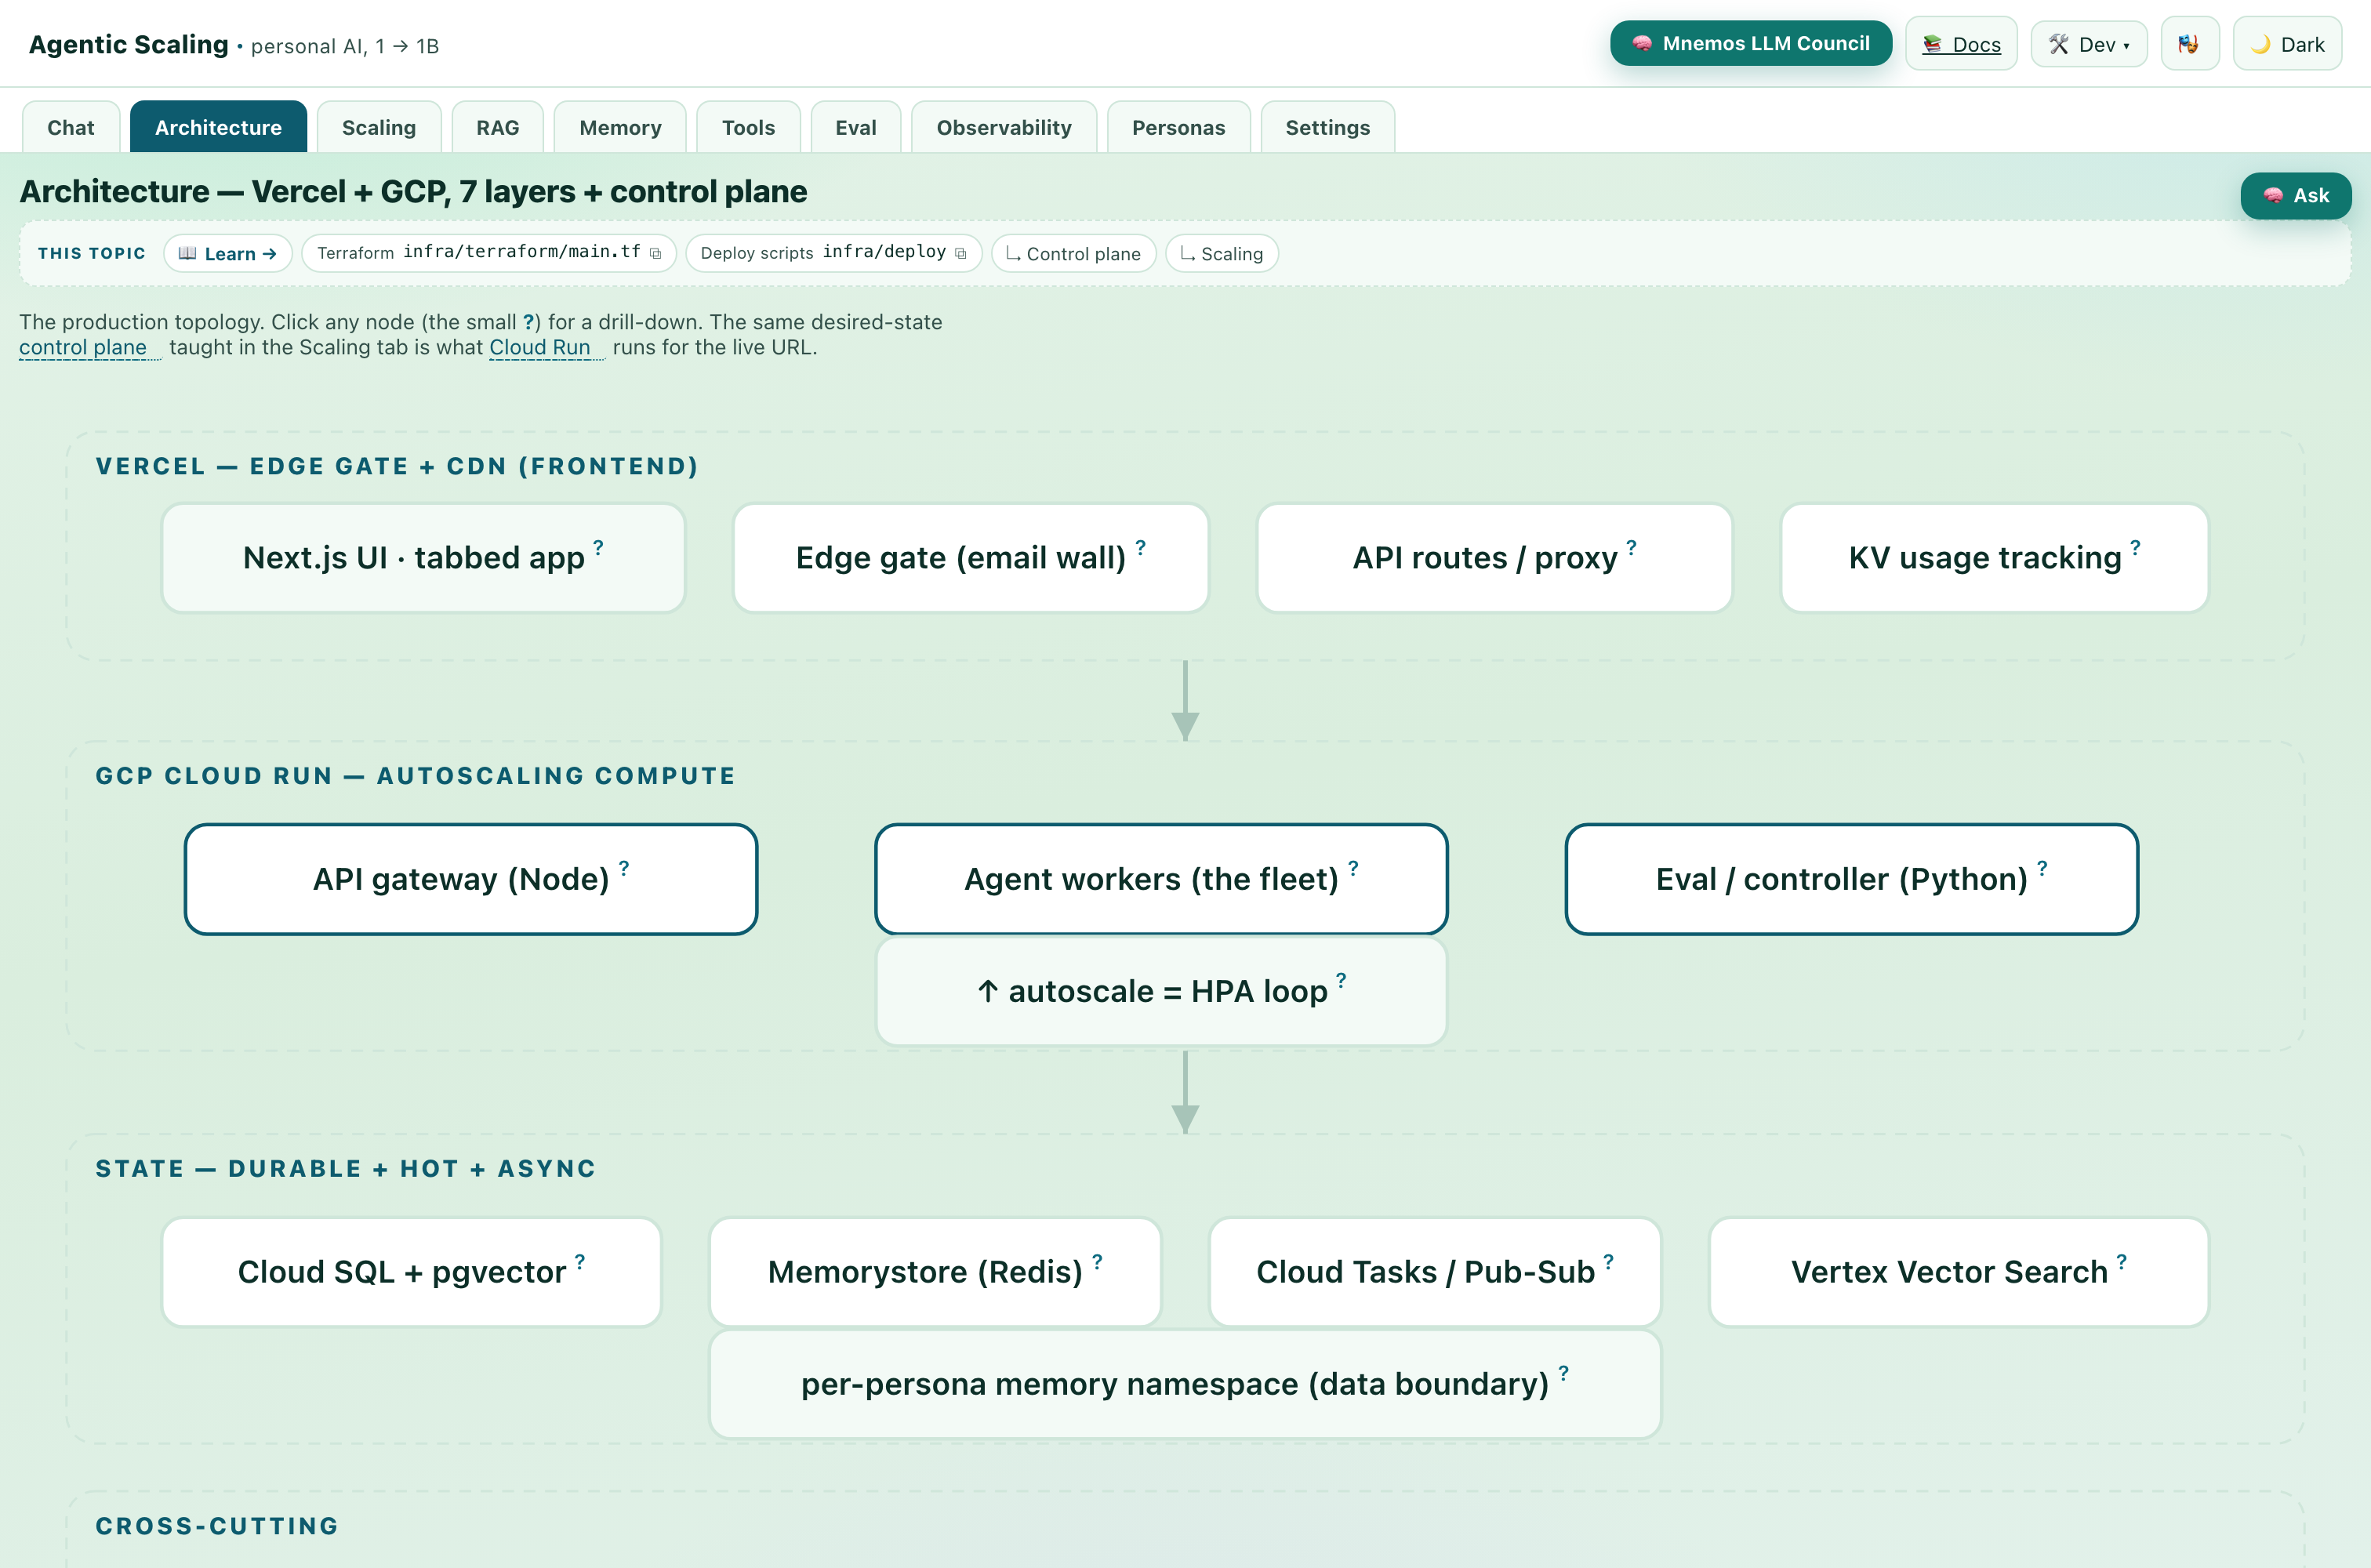Screen dimensions: 2371x1568
Task: Open drill-down for Cloud Tasks / Pub-Sub
Action: click(1608, 1261)
